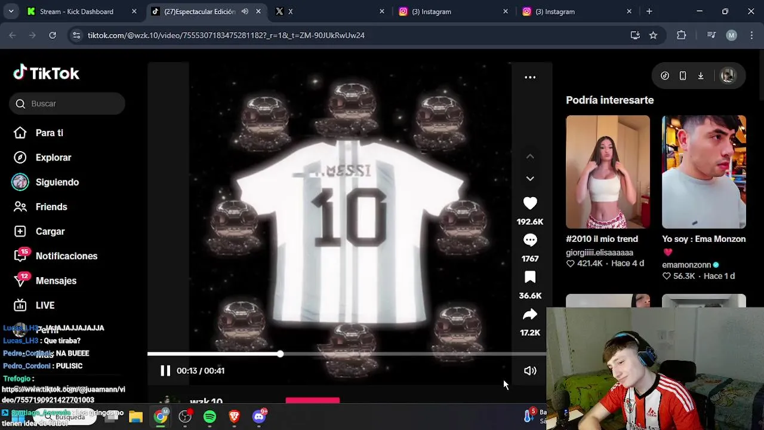Go to the previous video

530,156
